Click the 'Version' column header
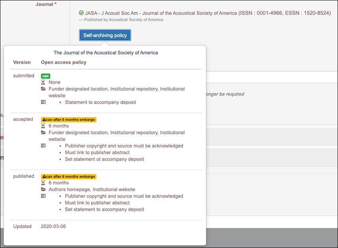The width and height of the screenshot is (338, 248). (x=22, y=62)
